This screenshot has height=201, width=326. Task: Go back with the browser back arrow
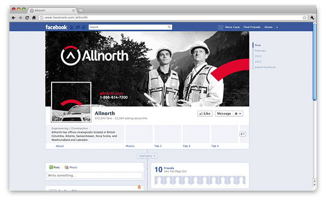(x=14, y=18)
